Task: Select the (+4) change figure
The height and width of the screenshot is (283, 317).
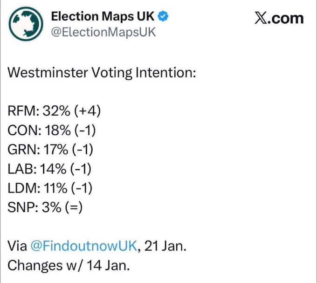Action: 87,111
